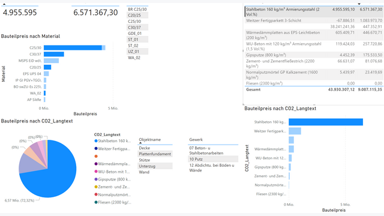Click the WU-Beton mit 120 kg/m³ table row
Viewport: 384px width, 216px height.
(314, 46)
